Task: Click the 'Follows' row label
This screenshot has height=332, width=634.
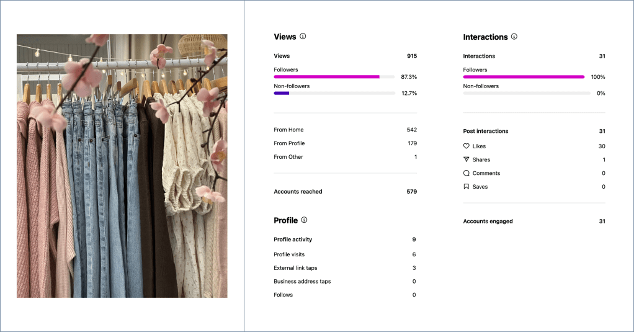Action: [283, 295]
